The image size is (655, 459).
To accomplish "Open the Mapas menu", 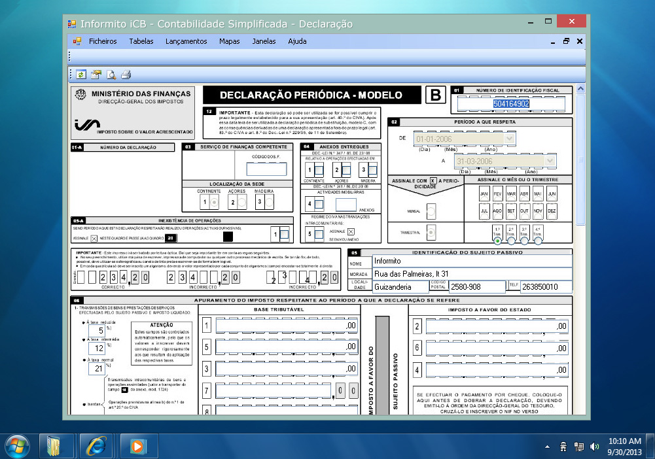I will click(x=229, y=41).
